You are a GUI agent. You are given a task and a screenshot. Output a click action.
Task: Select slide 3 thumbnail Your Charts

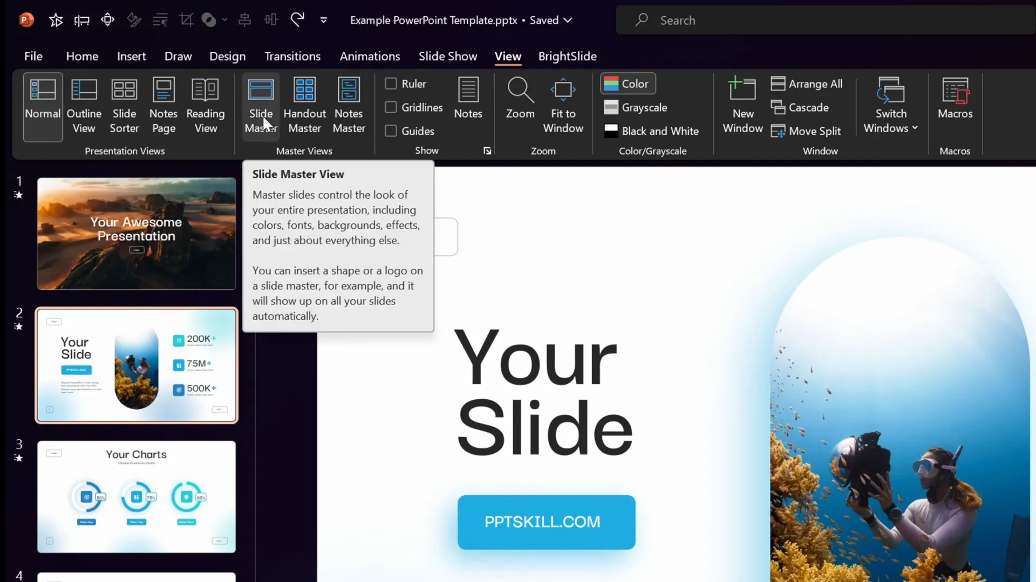137,497
